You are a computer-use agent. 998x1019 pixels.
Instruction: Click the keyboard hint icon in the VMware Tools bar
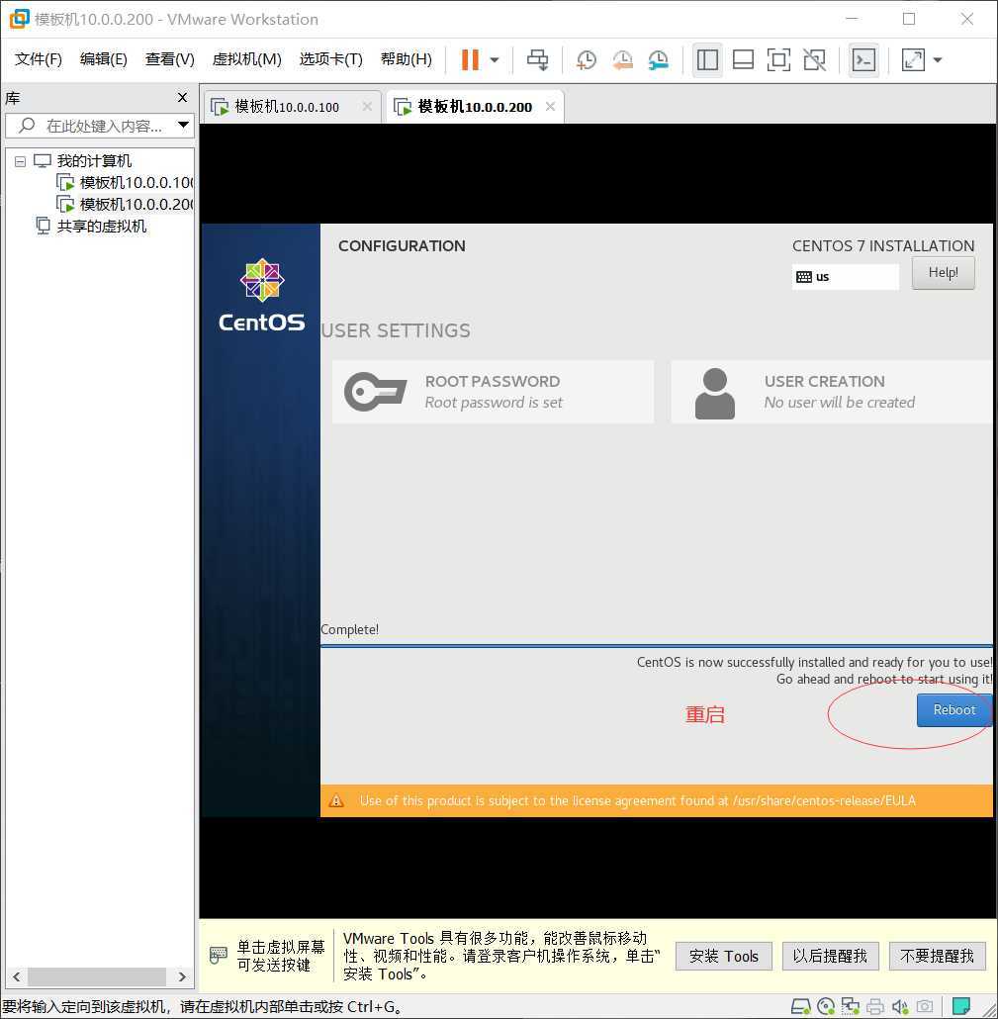tap(219, 956)
